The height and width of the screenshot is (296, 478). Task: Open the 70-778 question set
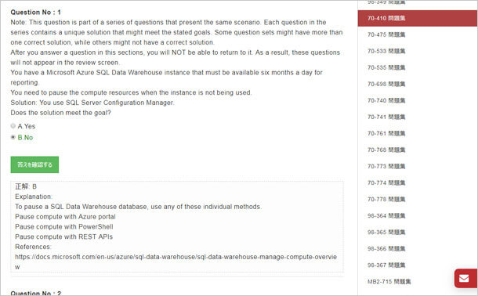pyautogui.click(x=386, y=199)
